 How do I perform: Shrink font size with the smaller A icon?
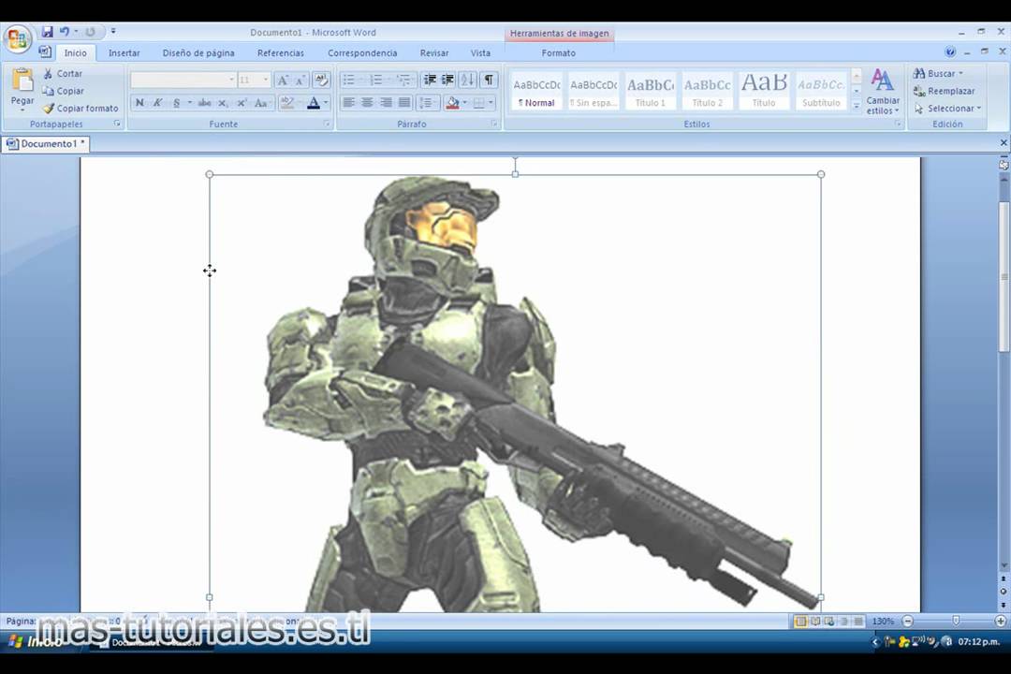300,80
